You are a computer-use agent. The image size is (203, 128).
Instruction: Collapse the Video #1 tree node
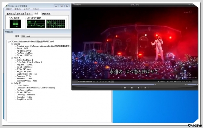point(12,58)
